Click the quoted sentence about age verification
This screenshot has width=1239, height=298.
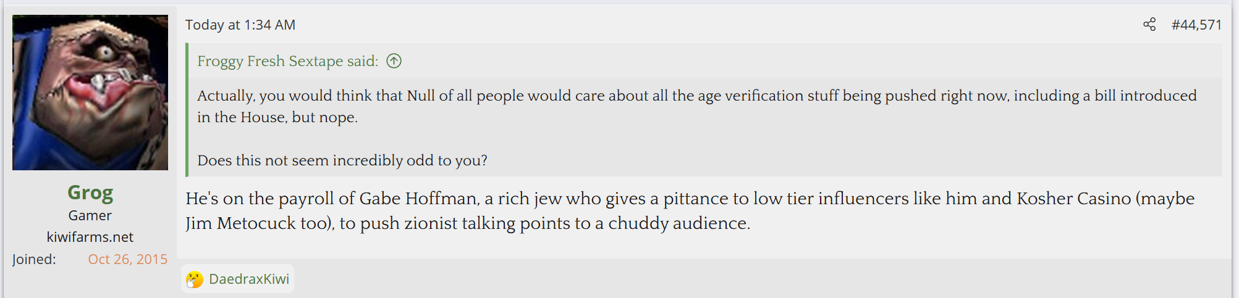coord(696,96)
